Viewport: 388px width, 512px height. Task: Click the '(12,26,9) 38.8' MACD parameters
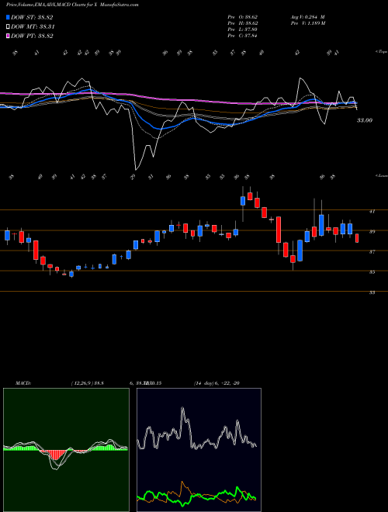click(x=87, y=383)
